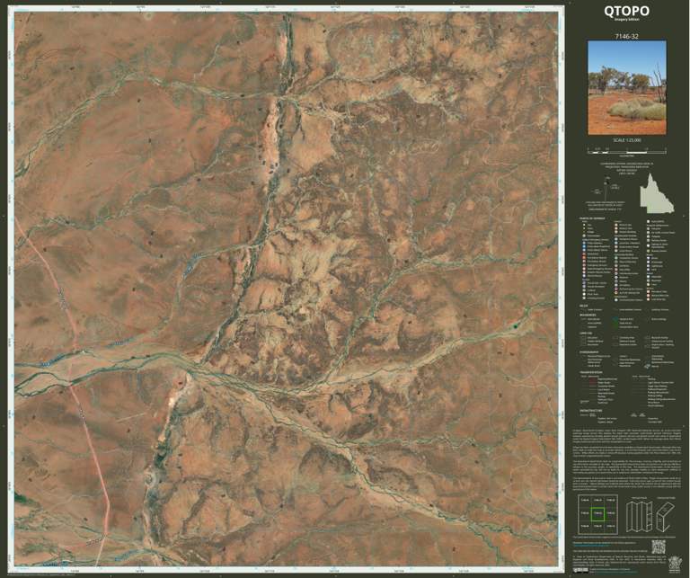Open the landscape photo thumbnail

pos(627,88)
